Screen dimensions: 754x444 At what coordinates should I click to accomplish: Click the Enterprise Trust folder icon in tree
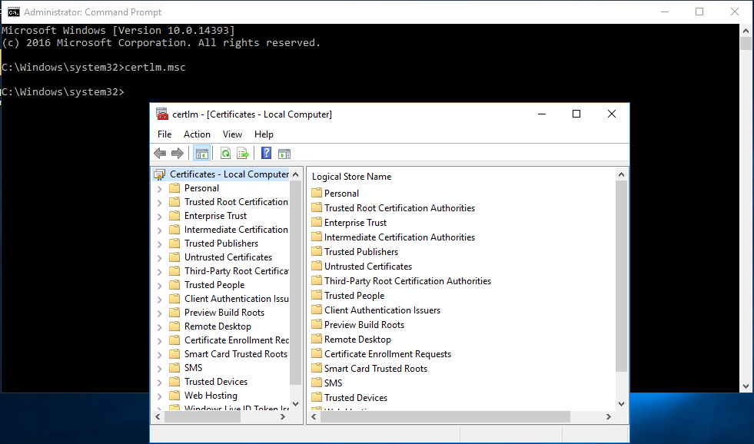(x=174, y=216)
